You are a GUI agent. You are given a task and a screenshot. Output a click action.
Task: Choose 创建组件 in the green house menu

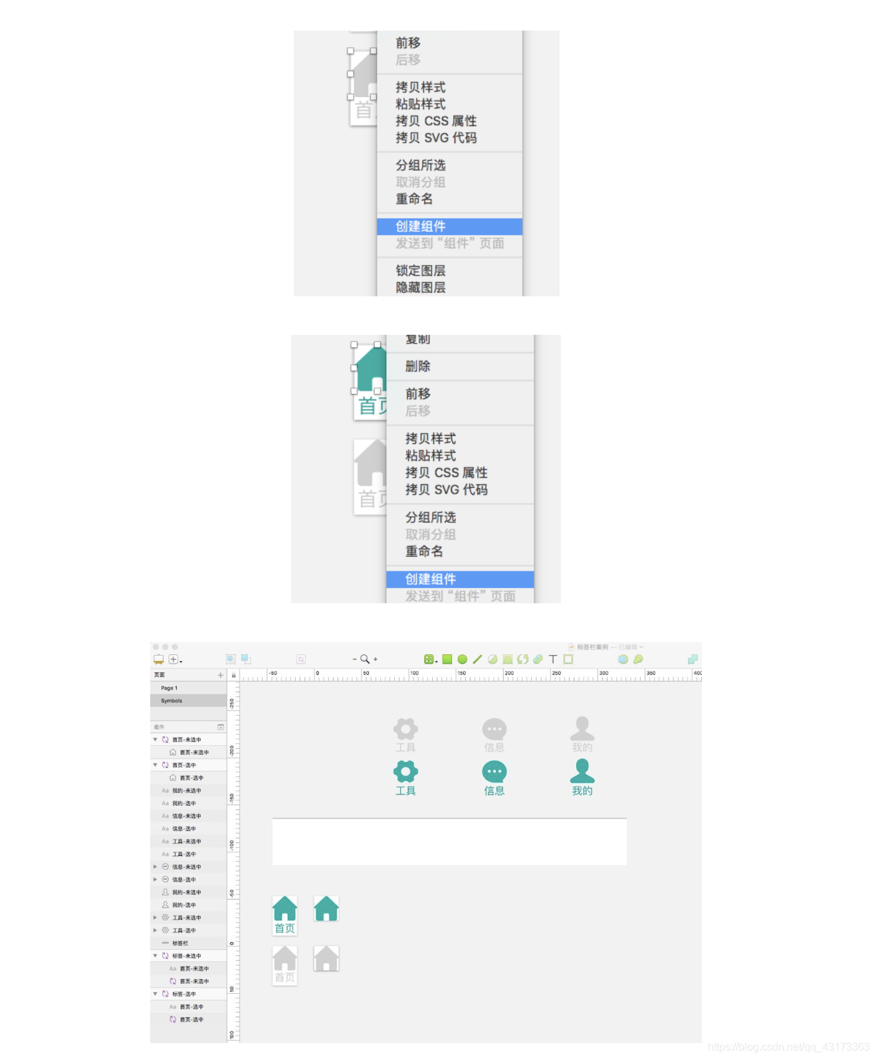coord(460,579)
